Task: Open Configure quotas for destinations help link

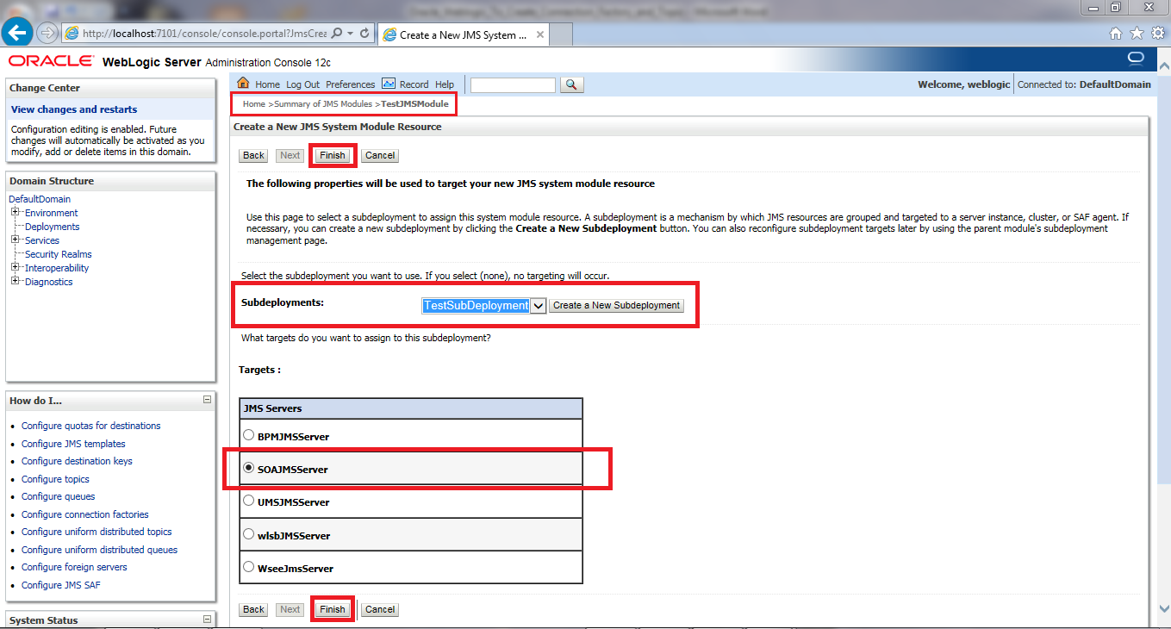Action: pos(90,426)
